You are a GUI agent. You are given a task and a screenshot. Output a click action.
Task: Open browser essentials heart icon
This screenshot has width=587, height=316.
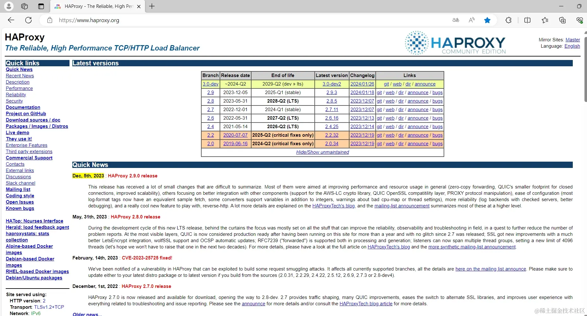(579, 20)
